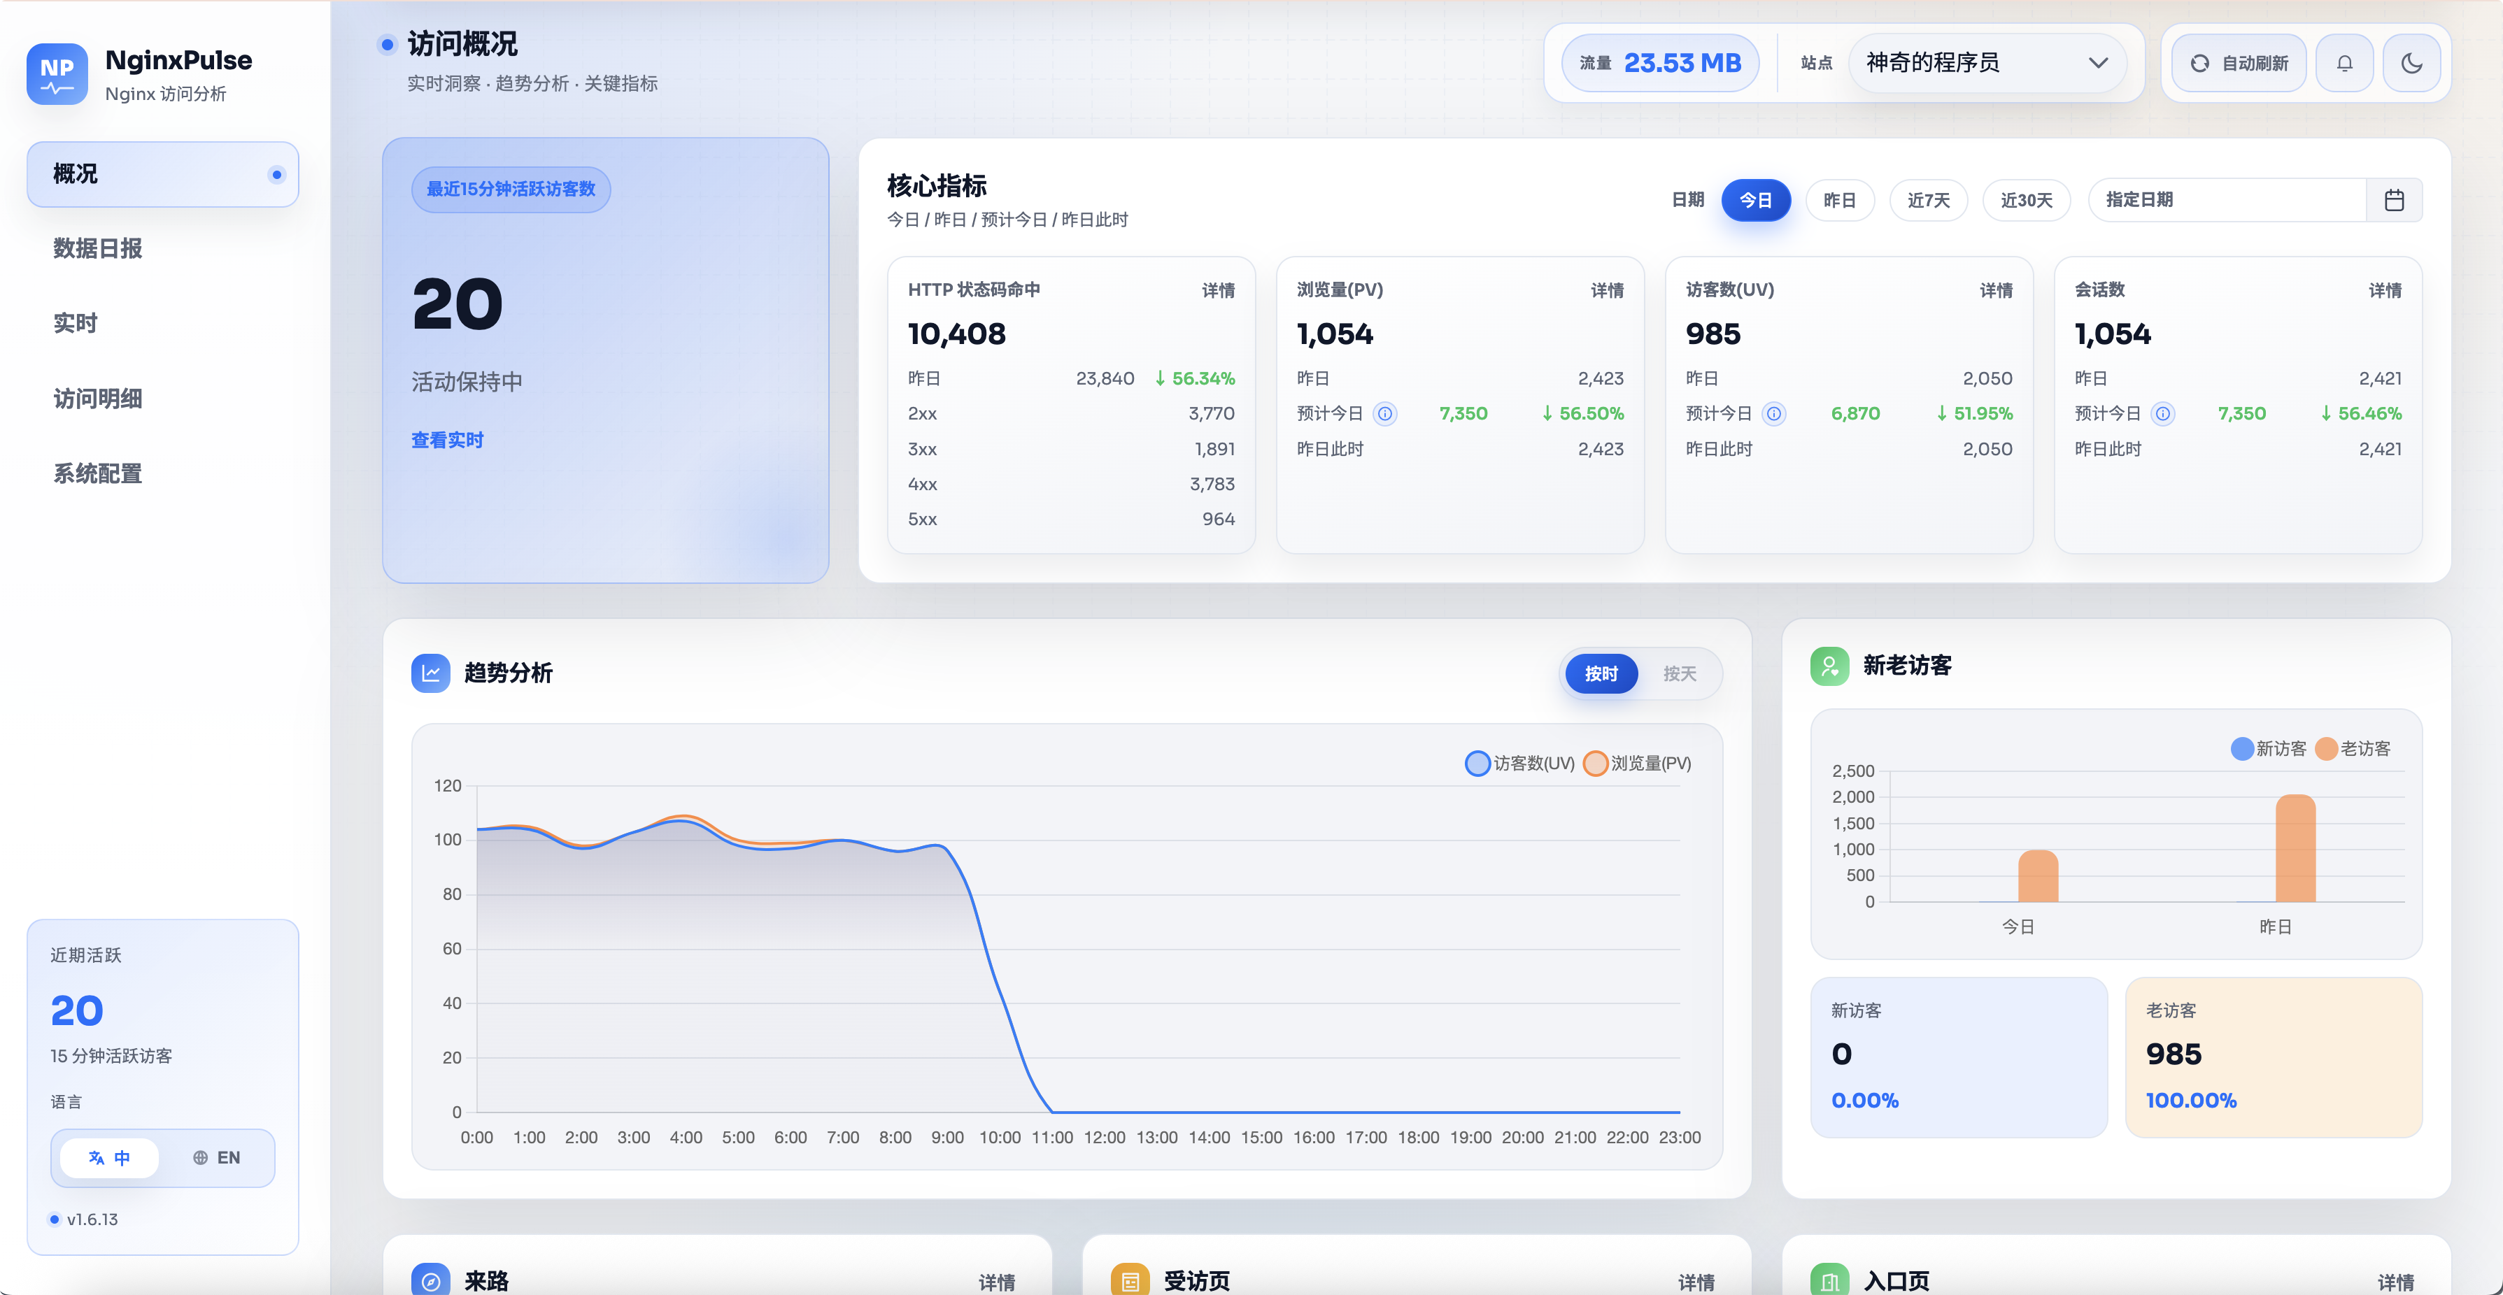Viewport: 2503px width, 1295px height.
Task: Click the notification bell icon
Action: pyautogui.click(x=2344, y=63)
